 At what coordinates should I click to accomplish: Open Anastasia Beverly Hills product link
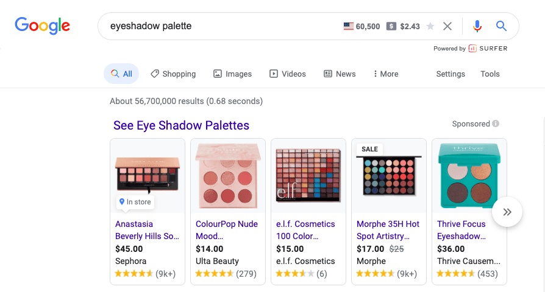point(147,230)
